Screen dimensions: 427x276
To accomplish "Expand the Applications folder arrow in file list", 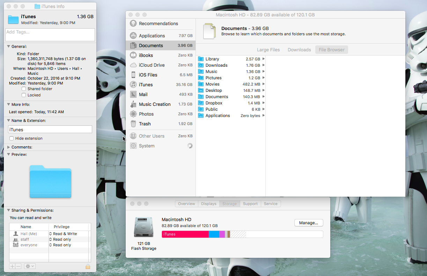I will pyautogui.click(x=263, y=116).
